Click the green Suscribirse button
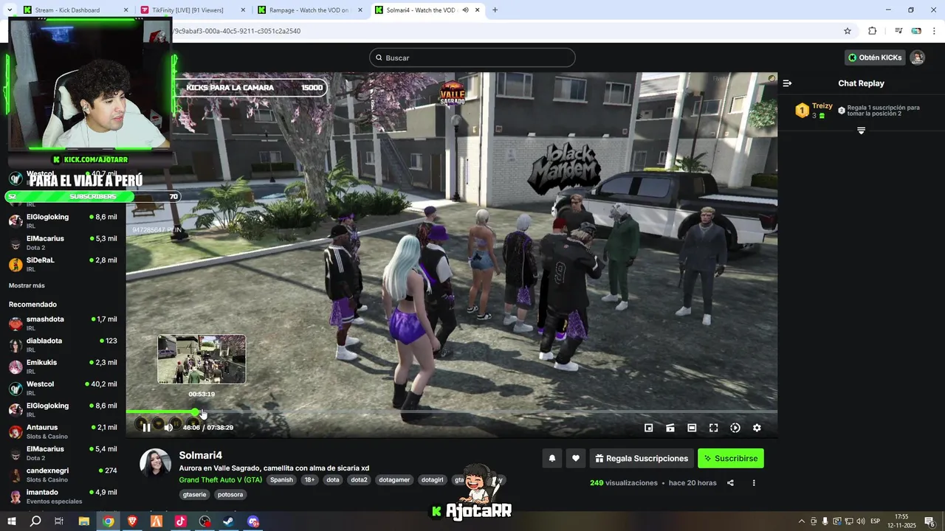 [x=731, y=458]
